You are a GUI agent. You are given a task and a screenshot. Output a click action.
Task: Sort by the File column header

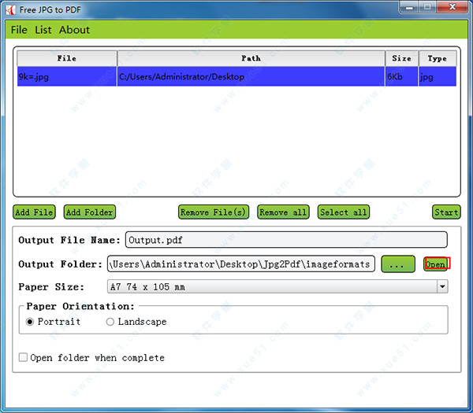pyautogui.click(x=67, y=58)
